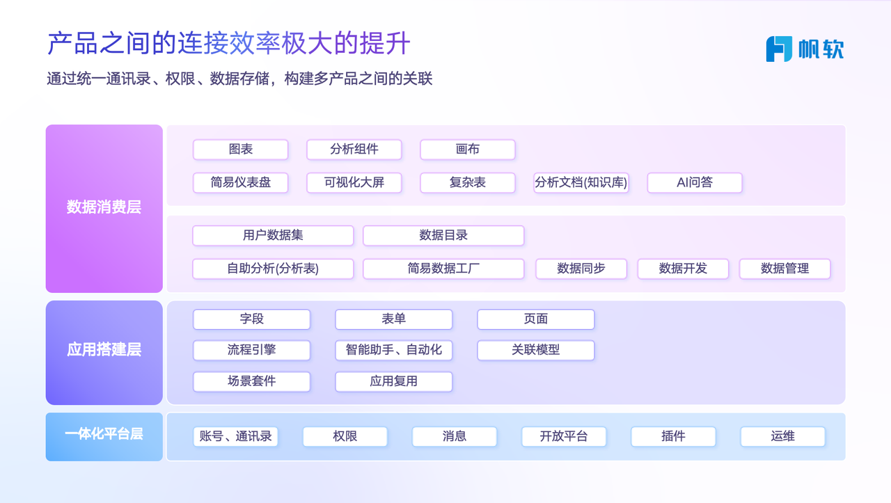
Task: Open the 可视化大屏 item
Action: point(354,183)
